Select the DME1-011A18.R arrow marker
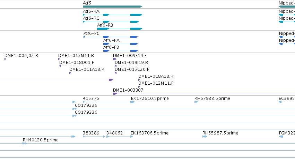Screen dimensions: 295x159 pyautogui.click(x=70, y=73)
